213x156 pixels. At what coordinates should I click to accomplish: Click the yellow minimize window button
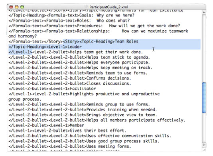click(x=17, y=7)
